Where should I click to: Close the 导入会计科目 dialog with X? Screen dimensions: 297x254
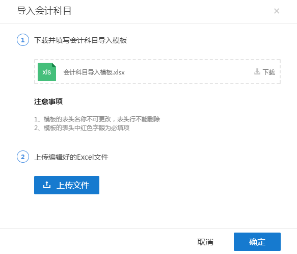point(277,11)
